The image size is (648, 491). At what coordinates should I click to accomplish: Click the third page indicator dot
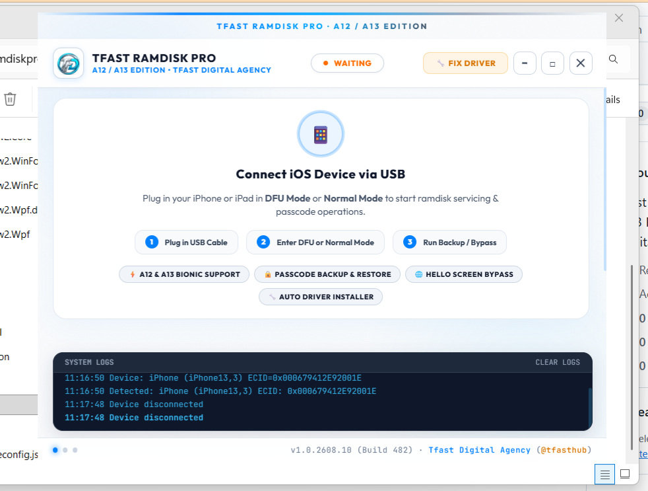[75, 450]
